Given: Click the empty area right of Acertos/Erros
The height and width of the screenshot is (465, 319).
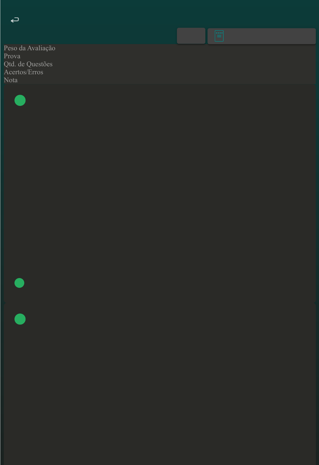Looking at the screenshot, I should (x=180, y=72).
